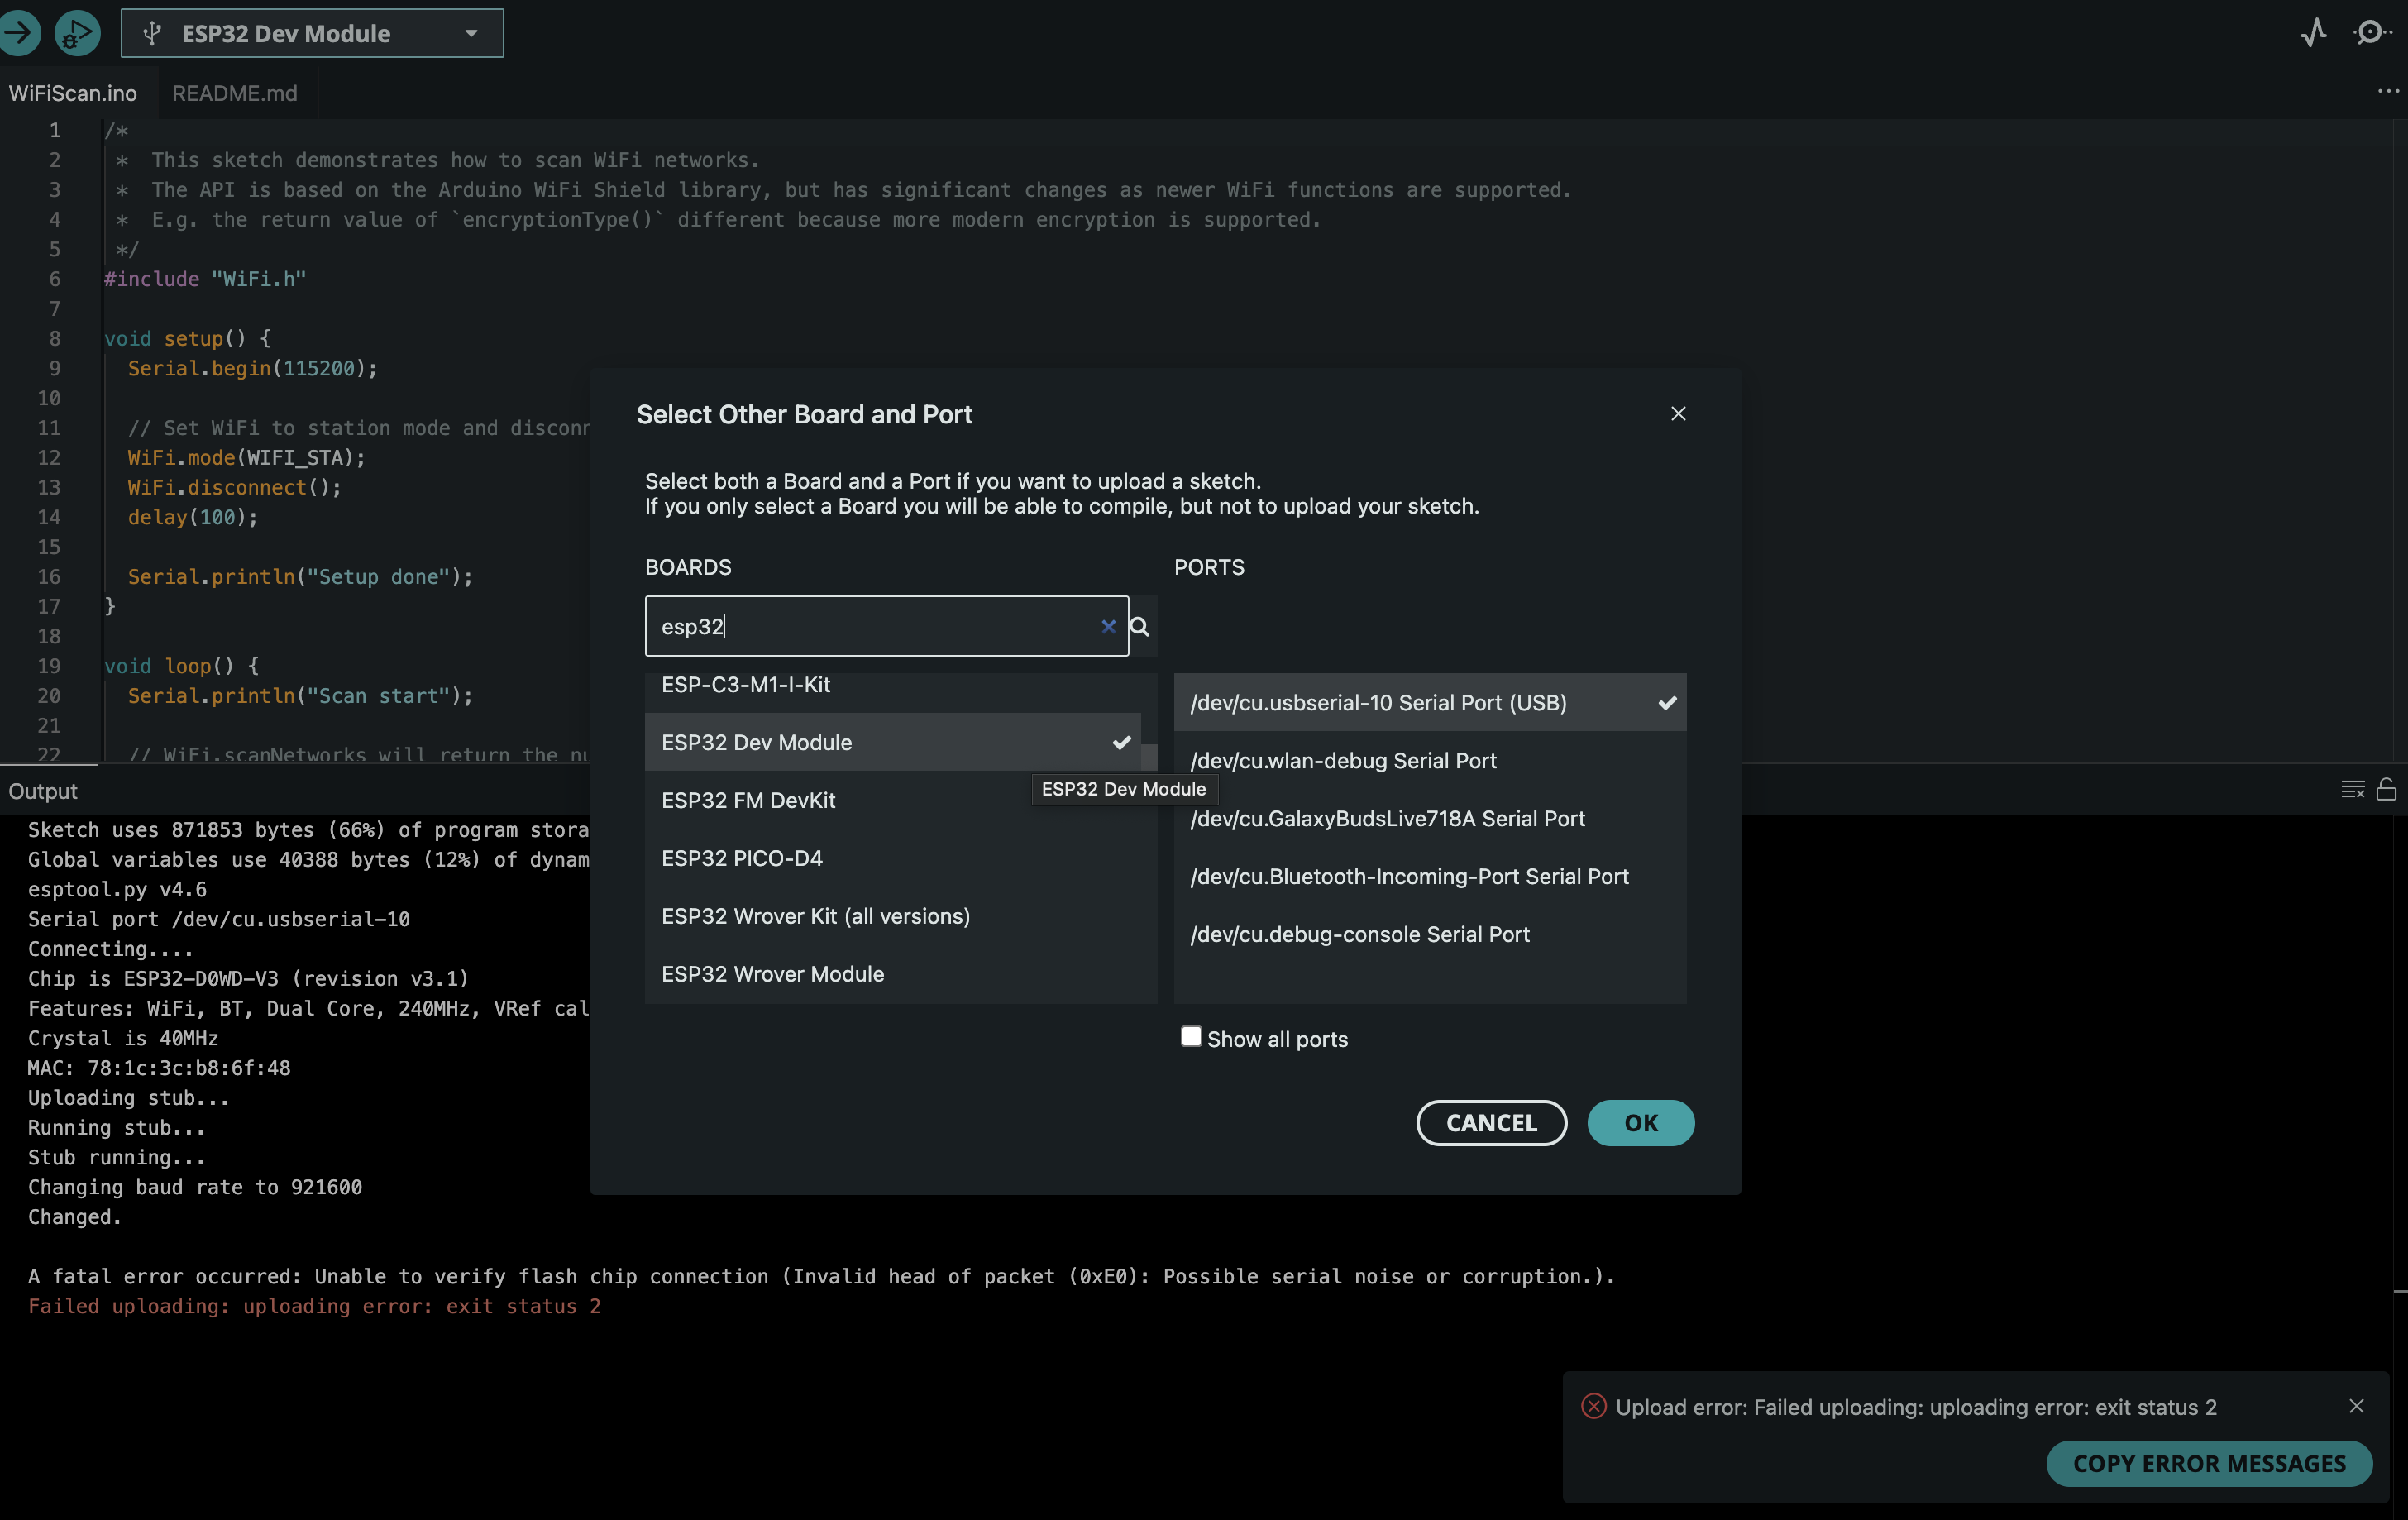Click the 'esptool.py v4.6' output line
2408x1520 pixels.
coord(117,890)
